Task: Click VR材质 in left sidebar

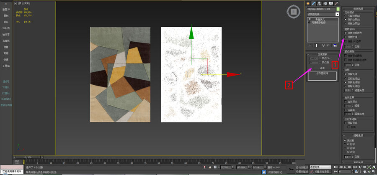Action: (6, 28)
